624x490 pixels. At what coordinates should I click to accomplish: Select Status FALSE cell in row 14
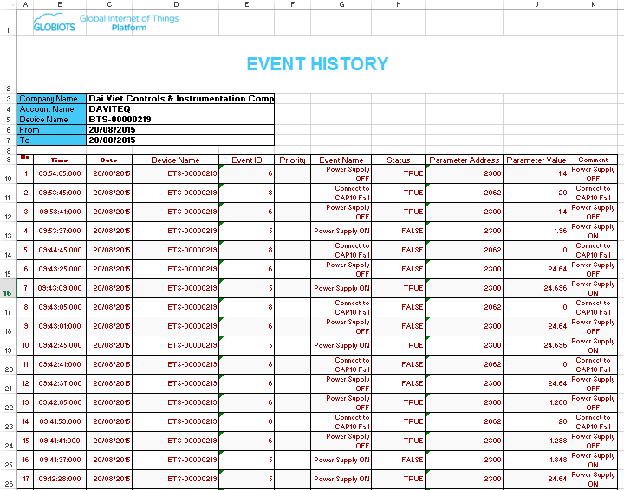click(x=399, y=250)
